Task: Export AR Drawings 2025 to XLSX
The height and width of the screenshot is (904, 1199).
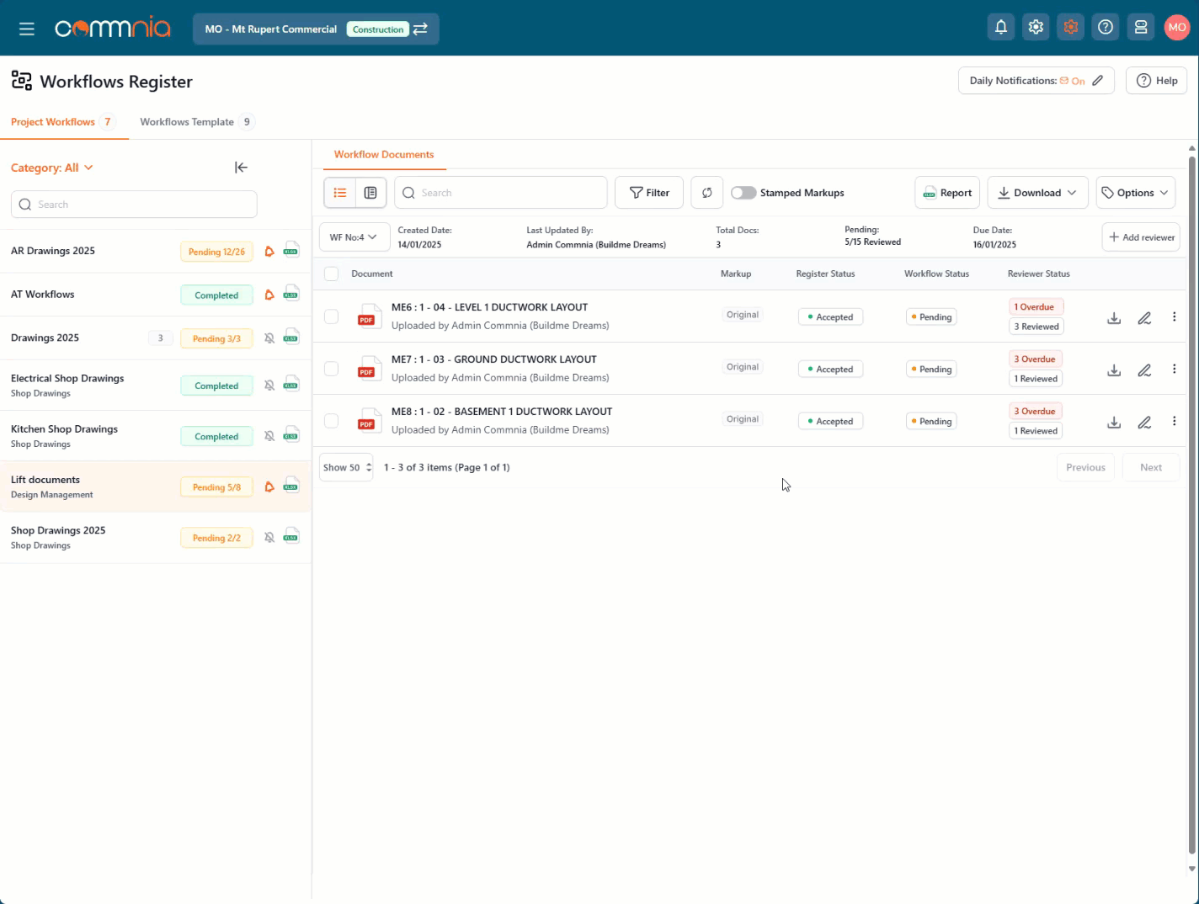Action: pyautogui.click(x=291, y=251)
